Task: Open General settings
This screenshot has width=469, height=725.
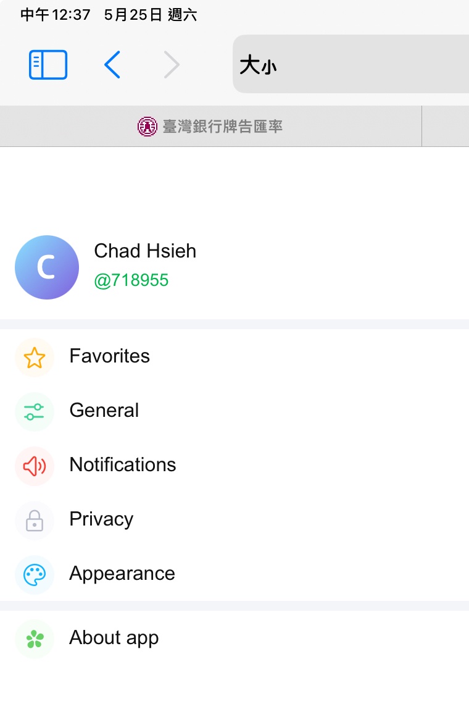Action: tap(104, 411)
